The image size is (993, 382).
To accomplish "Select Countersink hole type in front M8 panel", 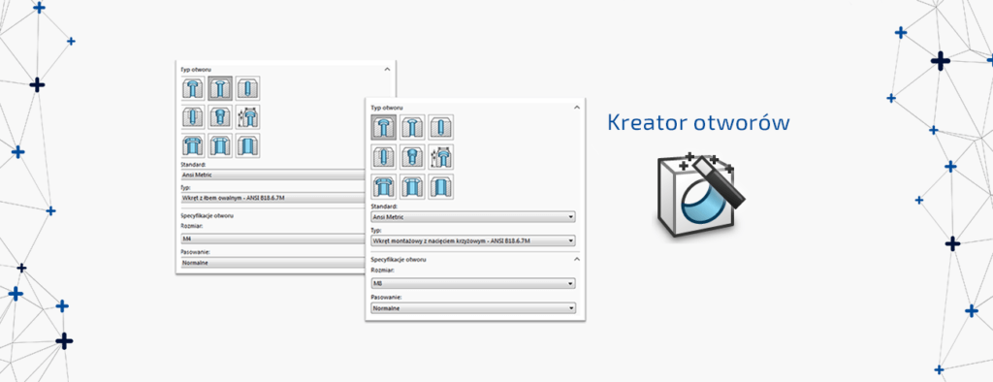I will pyautogui.click(x=412, y=127).
